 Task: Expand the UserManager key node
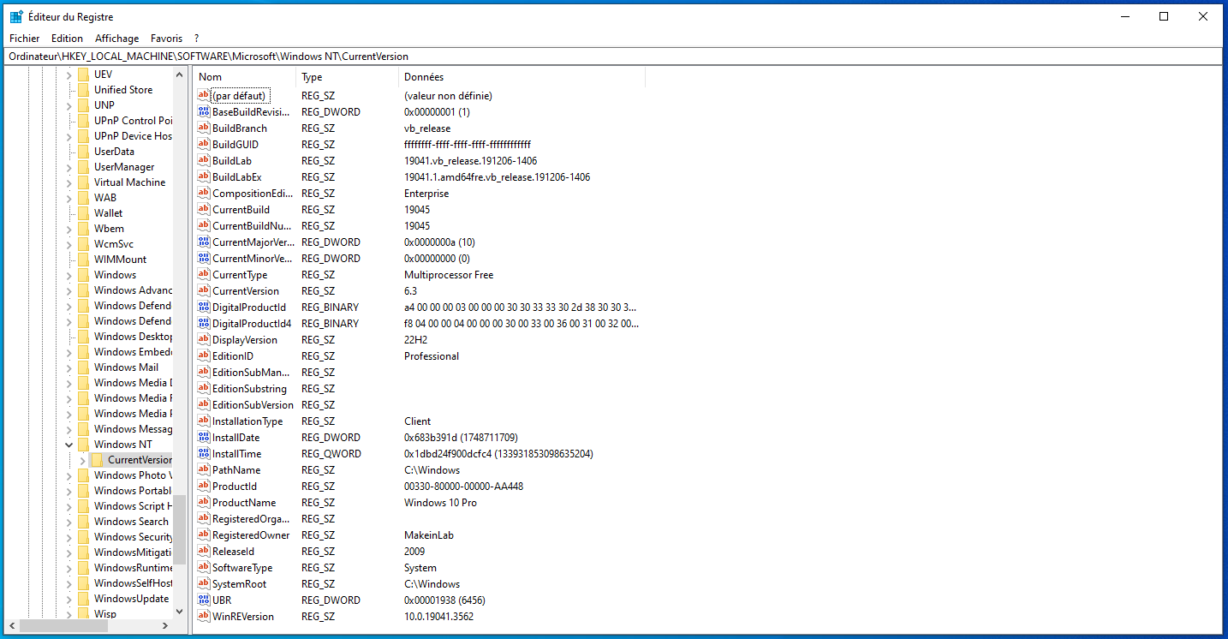69,167
